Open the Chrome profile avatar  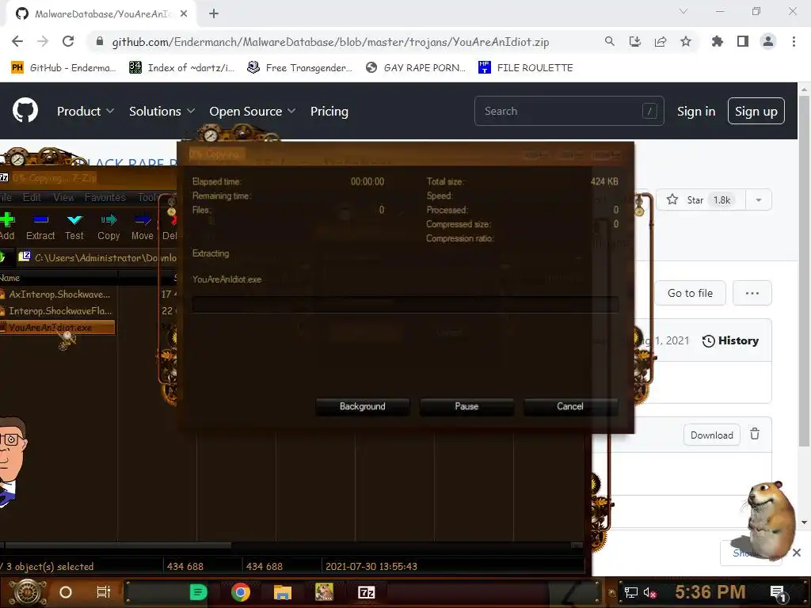[x=768, y=41]
